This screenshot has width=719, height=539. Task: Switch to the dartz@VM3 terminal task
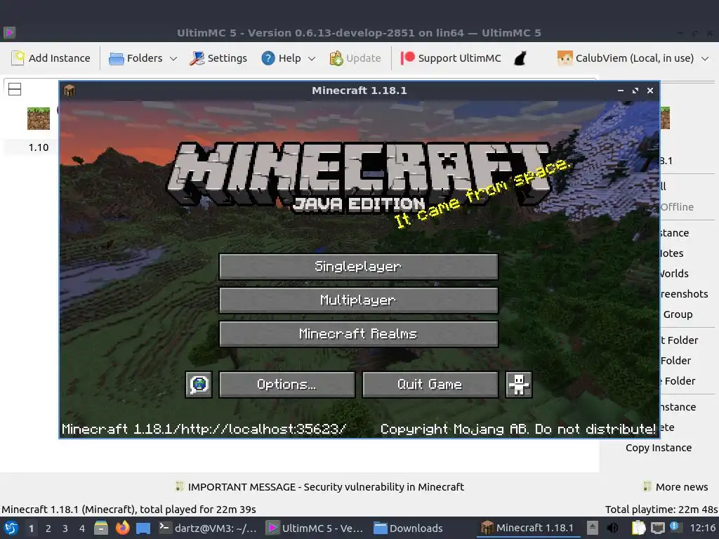tap(208, 528)
